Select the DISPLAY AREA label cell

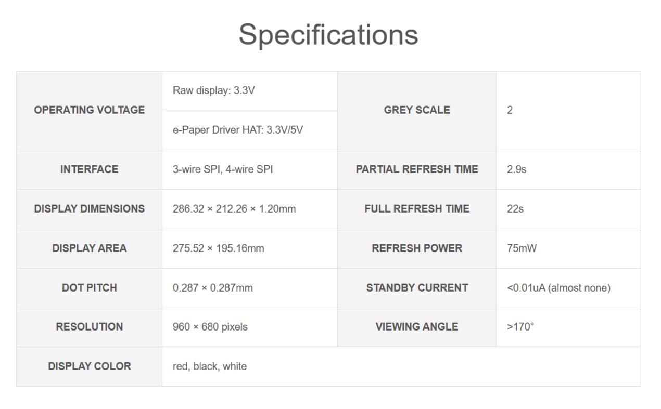[90, 248]
